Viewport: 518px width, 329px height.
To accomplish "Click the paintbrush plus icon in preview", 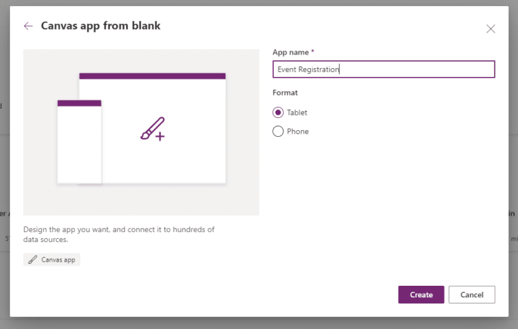I will [152, 129].
